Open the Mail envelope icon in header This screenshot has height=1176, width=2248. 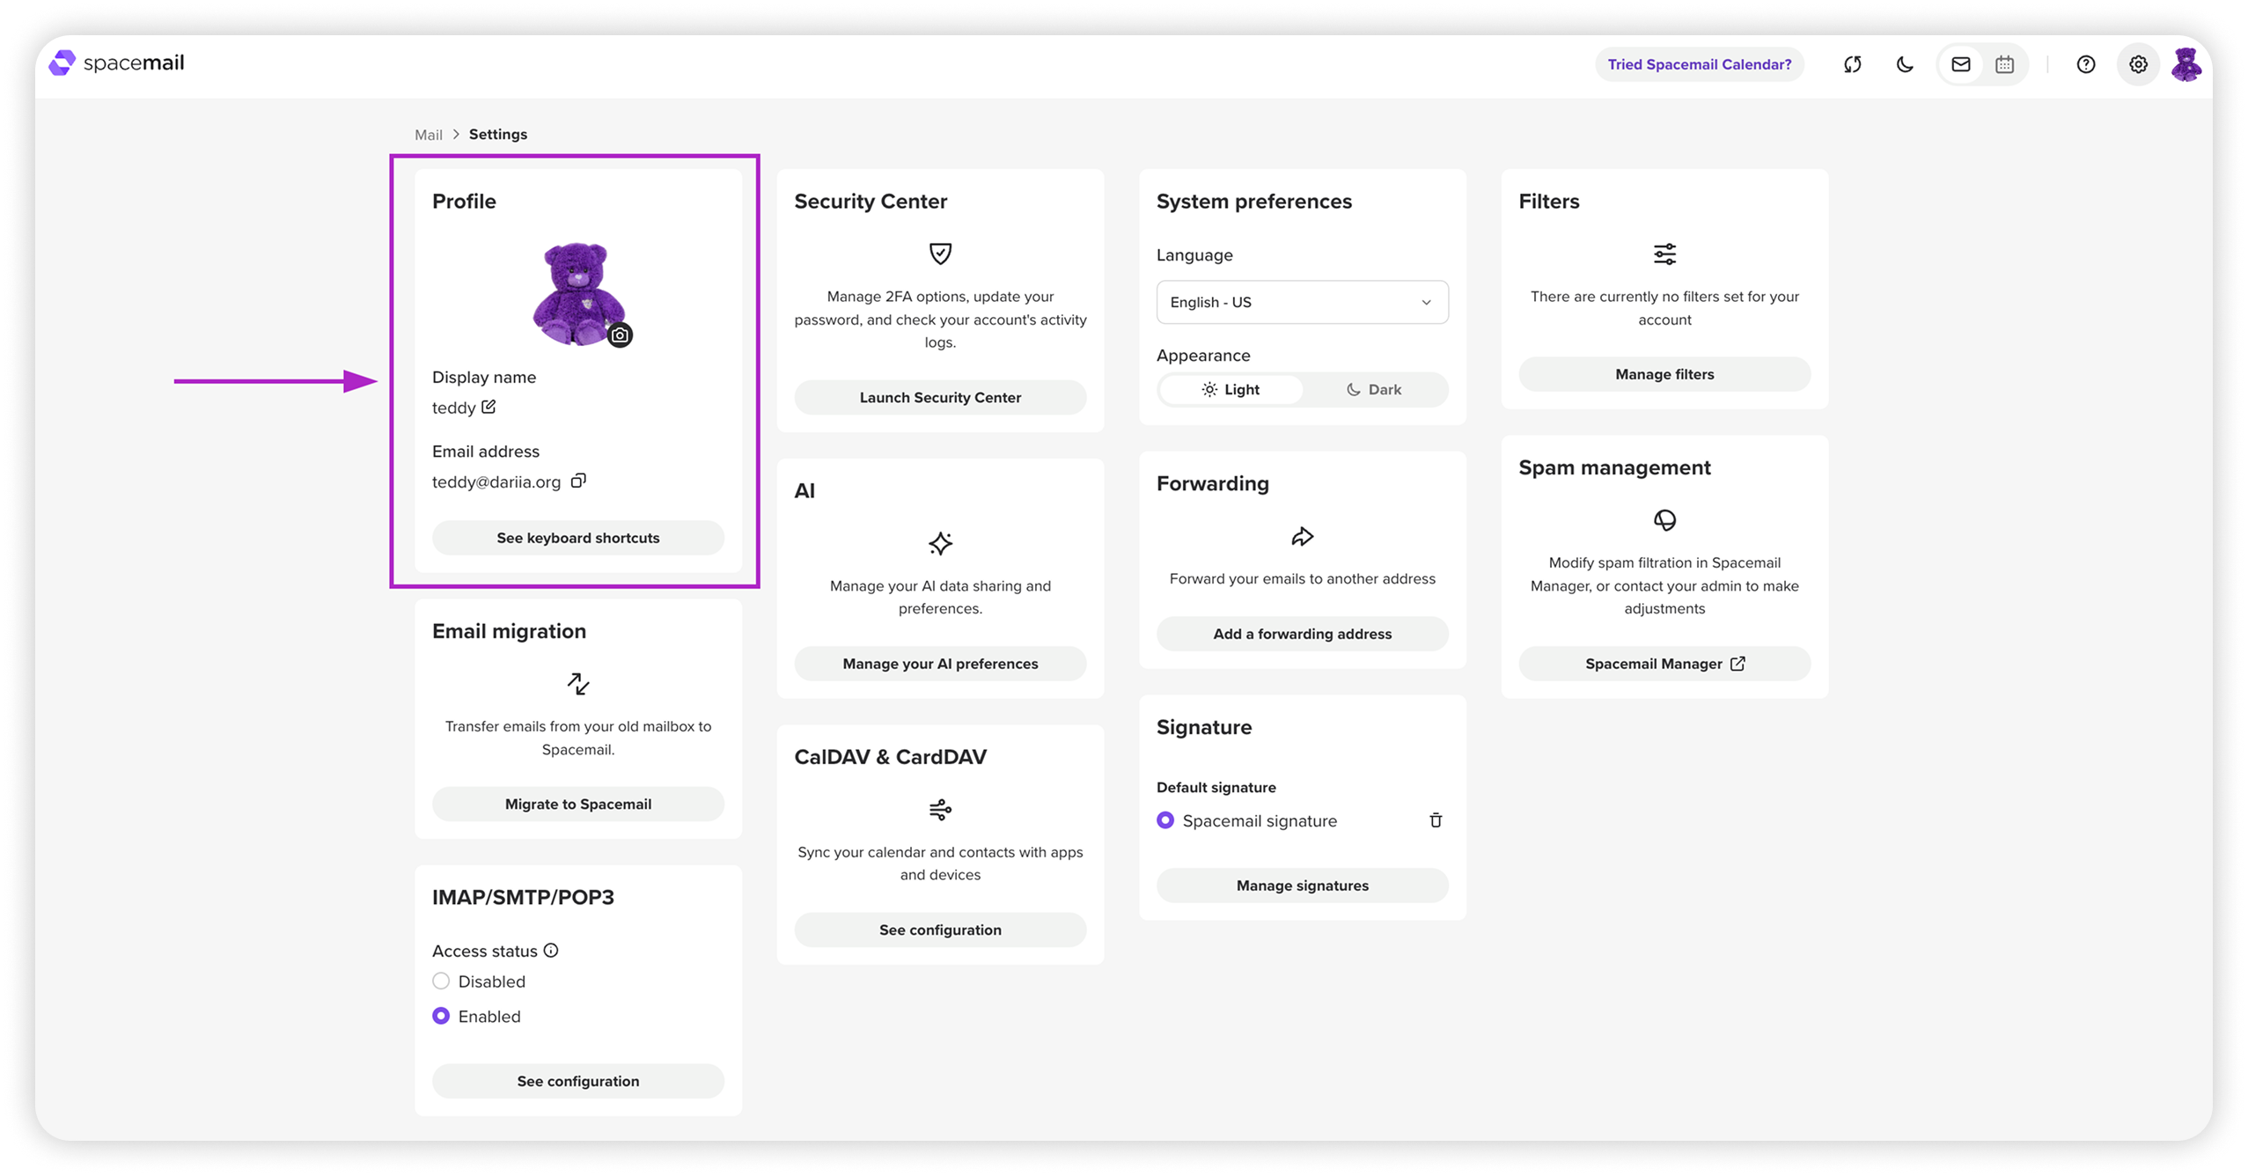1960,64
